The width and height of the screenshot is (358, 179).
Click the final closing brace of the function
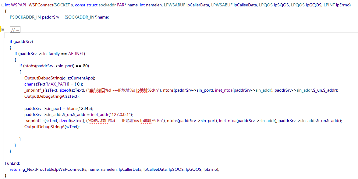[x=6, y=176]
